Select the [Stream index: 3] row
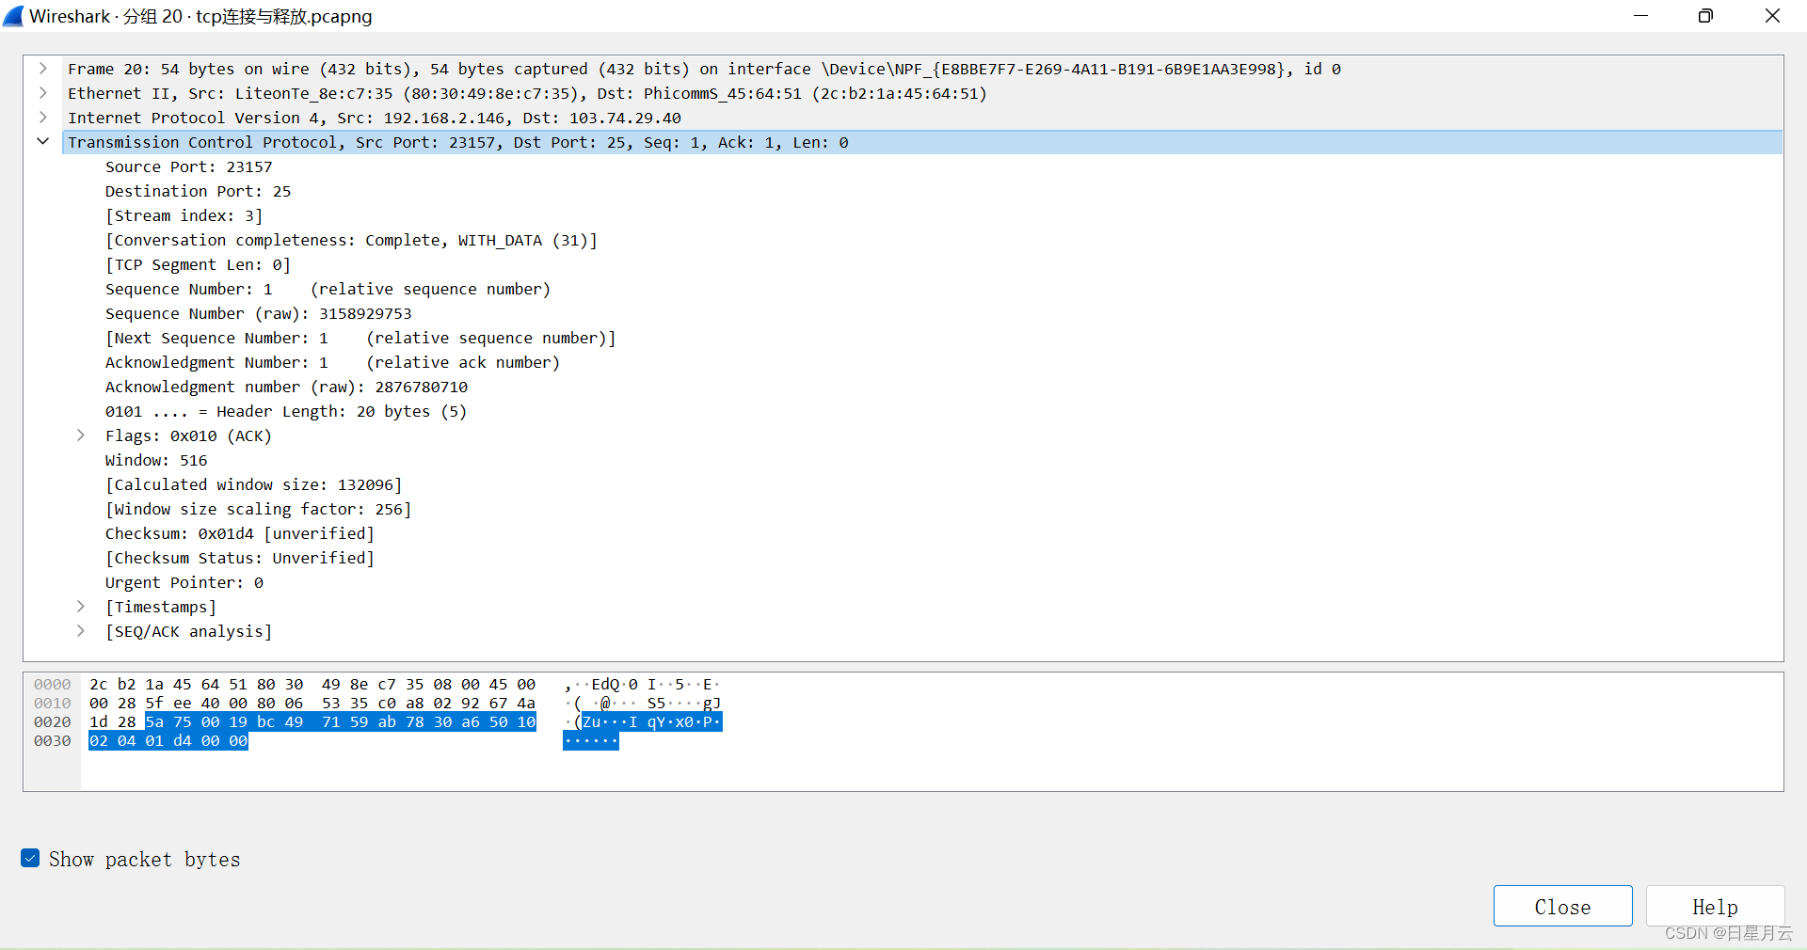 pyautogui.click(x=184, y=215)
